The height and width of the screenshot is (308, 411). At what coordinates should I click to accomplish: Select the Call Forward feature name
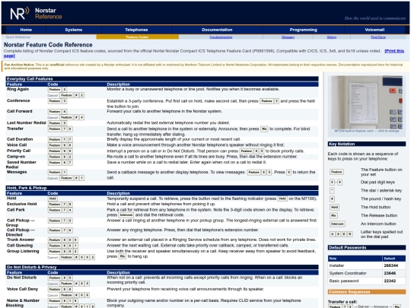click(x=19, y=111)
